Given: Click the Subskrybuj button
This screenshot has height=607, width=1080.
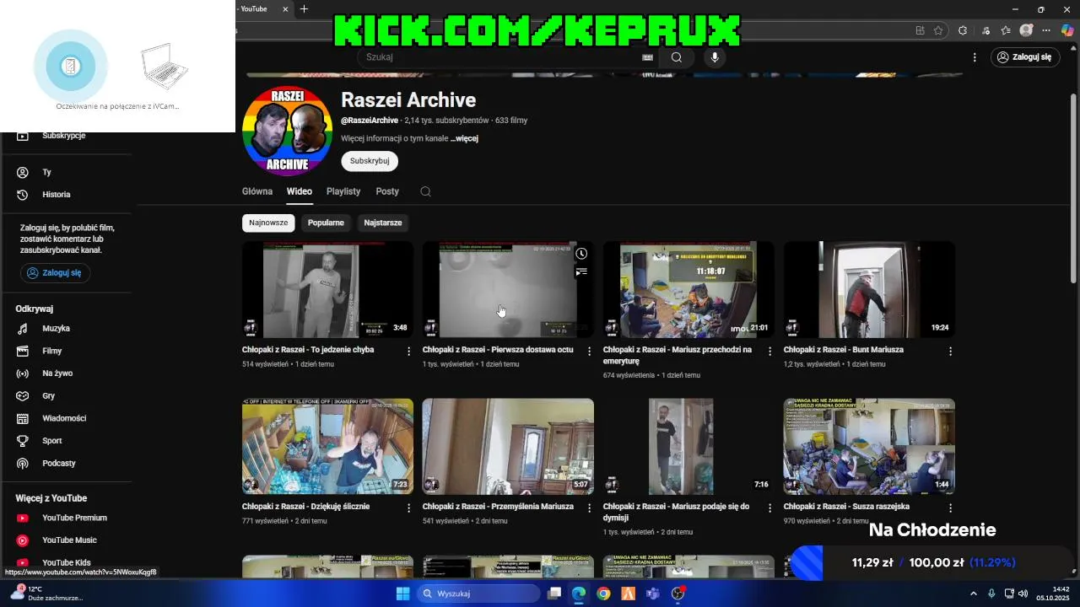Looking at the screenshot, I should pyautogui.click(x=370, y=161).
